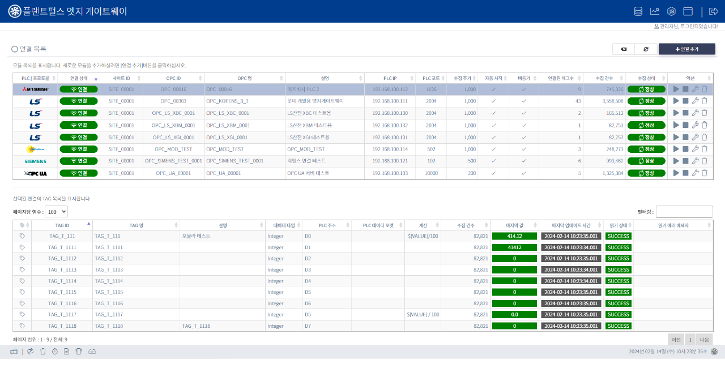The height and width of the screenshot is (368, 725).
Task: Click the Node.js hexagon icon in header
Action: pyautogui.click(x=671, y=11)
